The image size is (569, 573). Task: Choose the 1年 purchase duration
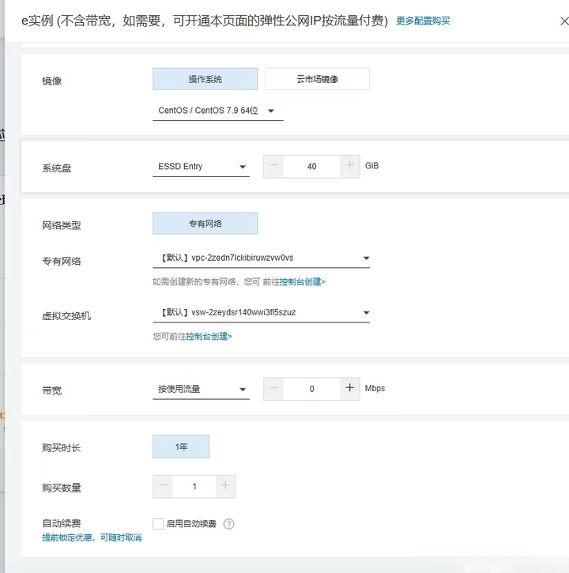[181, 447]
